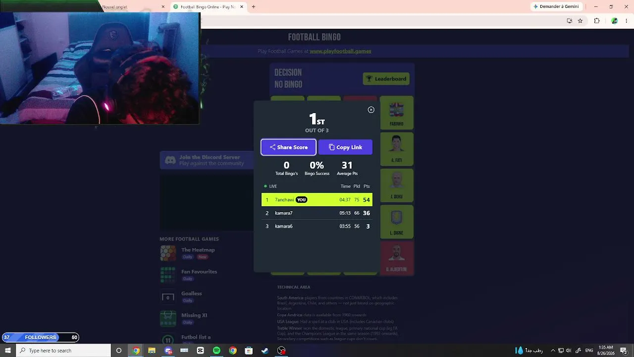
Task: Open Steam from the taskbar
Action: [x=265, y=351]
